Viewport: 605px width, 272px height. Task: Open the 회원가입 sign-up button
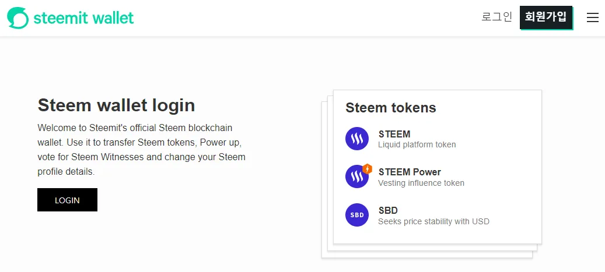546,17
